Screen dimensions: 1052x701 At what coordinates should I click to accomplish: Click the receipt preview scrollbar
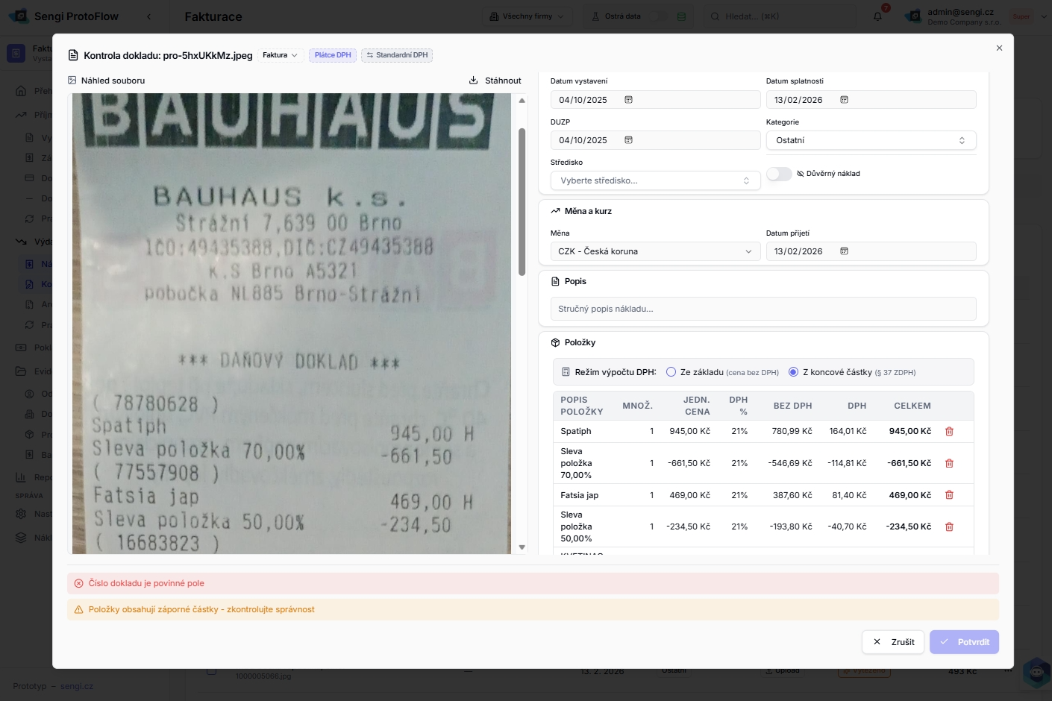(x=522, y=201)
